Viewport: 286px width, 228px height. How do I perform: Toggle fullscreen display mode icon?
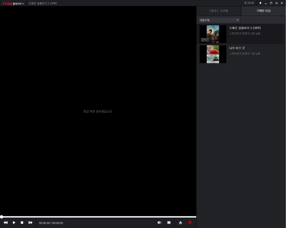pyautogui.click(x=169, y=223)
